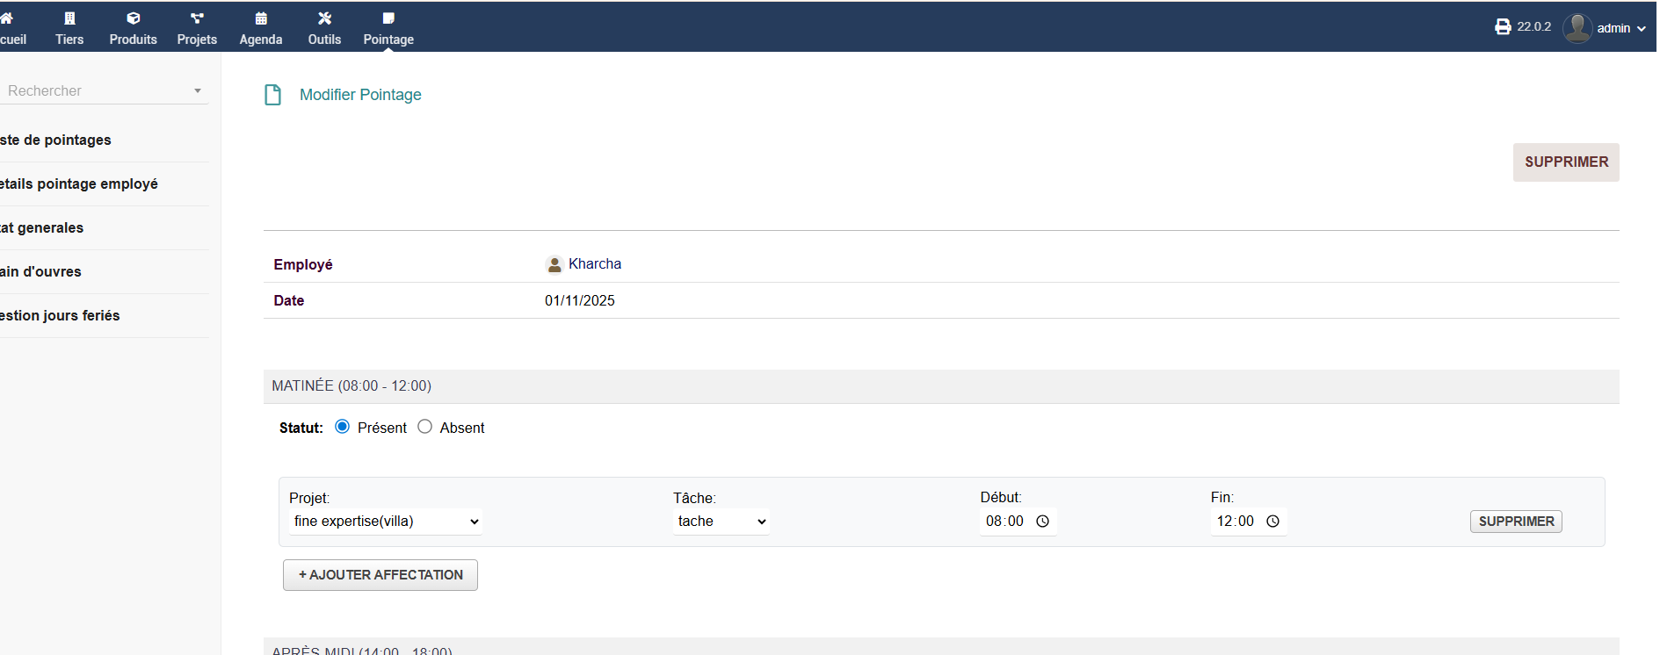Expand the admin user menu chevron

coord(1642,29)
